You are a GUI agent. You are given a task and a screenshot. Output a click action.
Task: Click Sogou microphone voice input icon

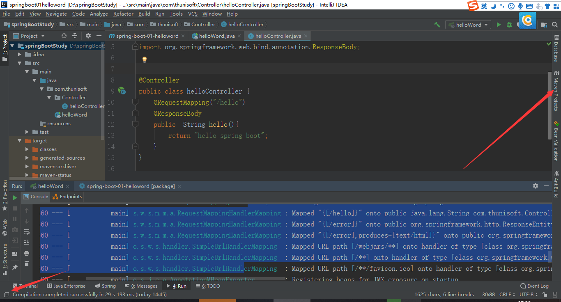[521, 6]
